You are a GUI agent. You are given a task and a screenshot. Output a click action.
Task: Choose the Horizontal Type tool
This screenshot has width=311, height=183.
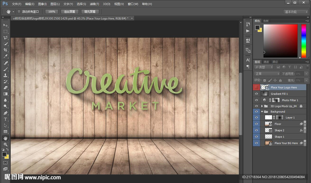(5, 119)
